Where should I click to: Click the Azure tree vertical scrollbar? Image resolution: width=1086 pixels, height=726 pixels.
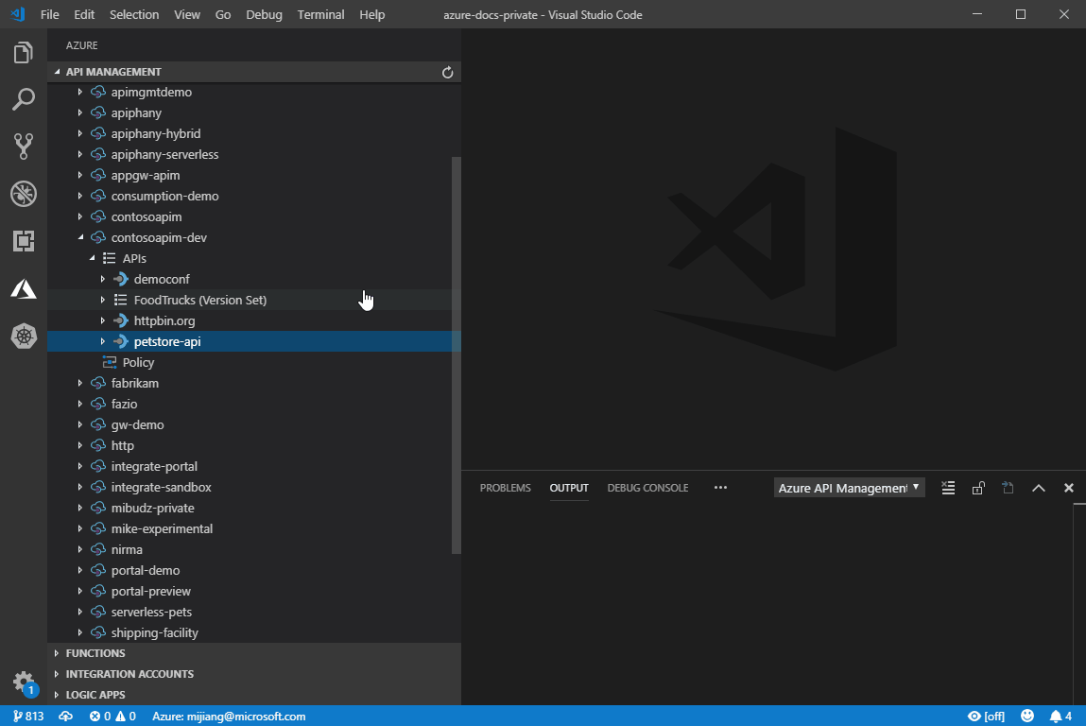click(456, 355)
